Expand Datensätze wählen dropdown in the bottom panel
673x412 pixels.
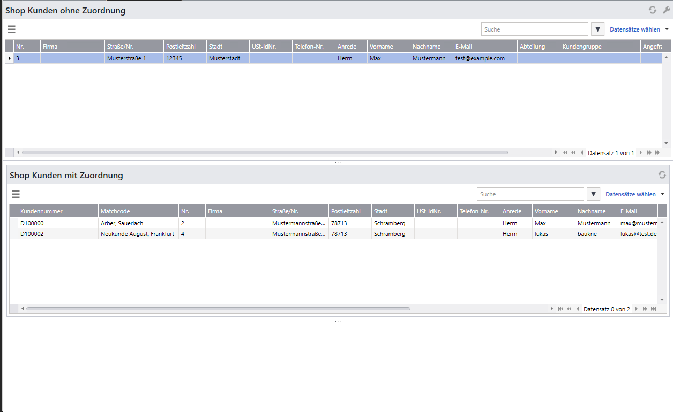662,194
